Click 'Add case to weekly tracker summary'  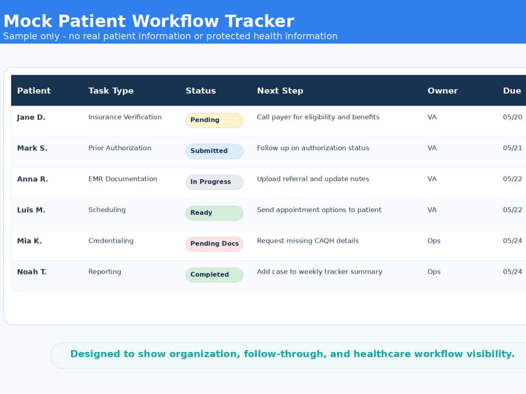319,272
